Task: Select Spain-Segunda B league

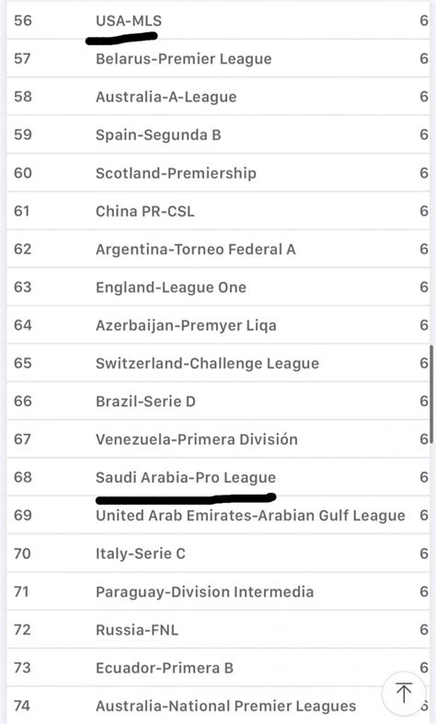Action: tap(218, 134)
